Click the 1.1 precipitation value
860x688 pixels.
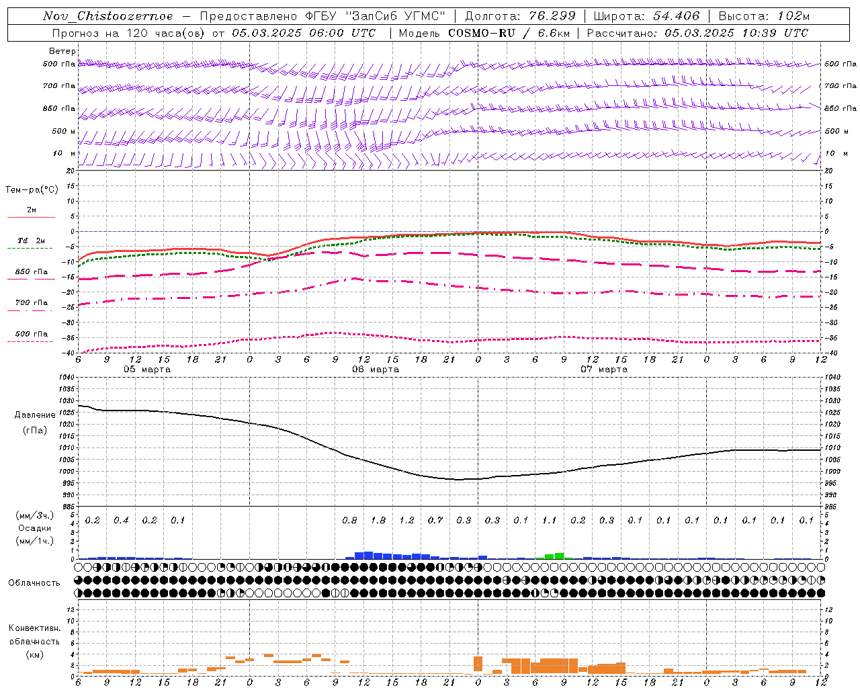(x=550, y=520)
